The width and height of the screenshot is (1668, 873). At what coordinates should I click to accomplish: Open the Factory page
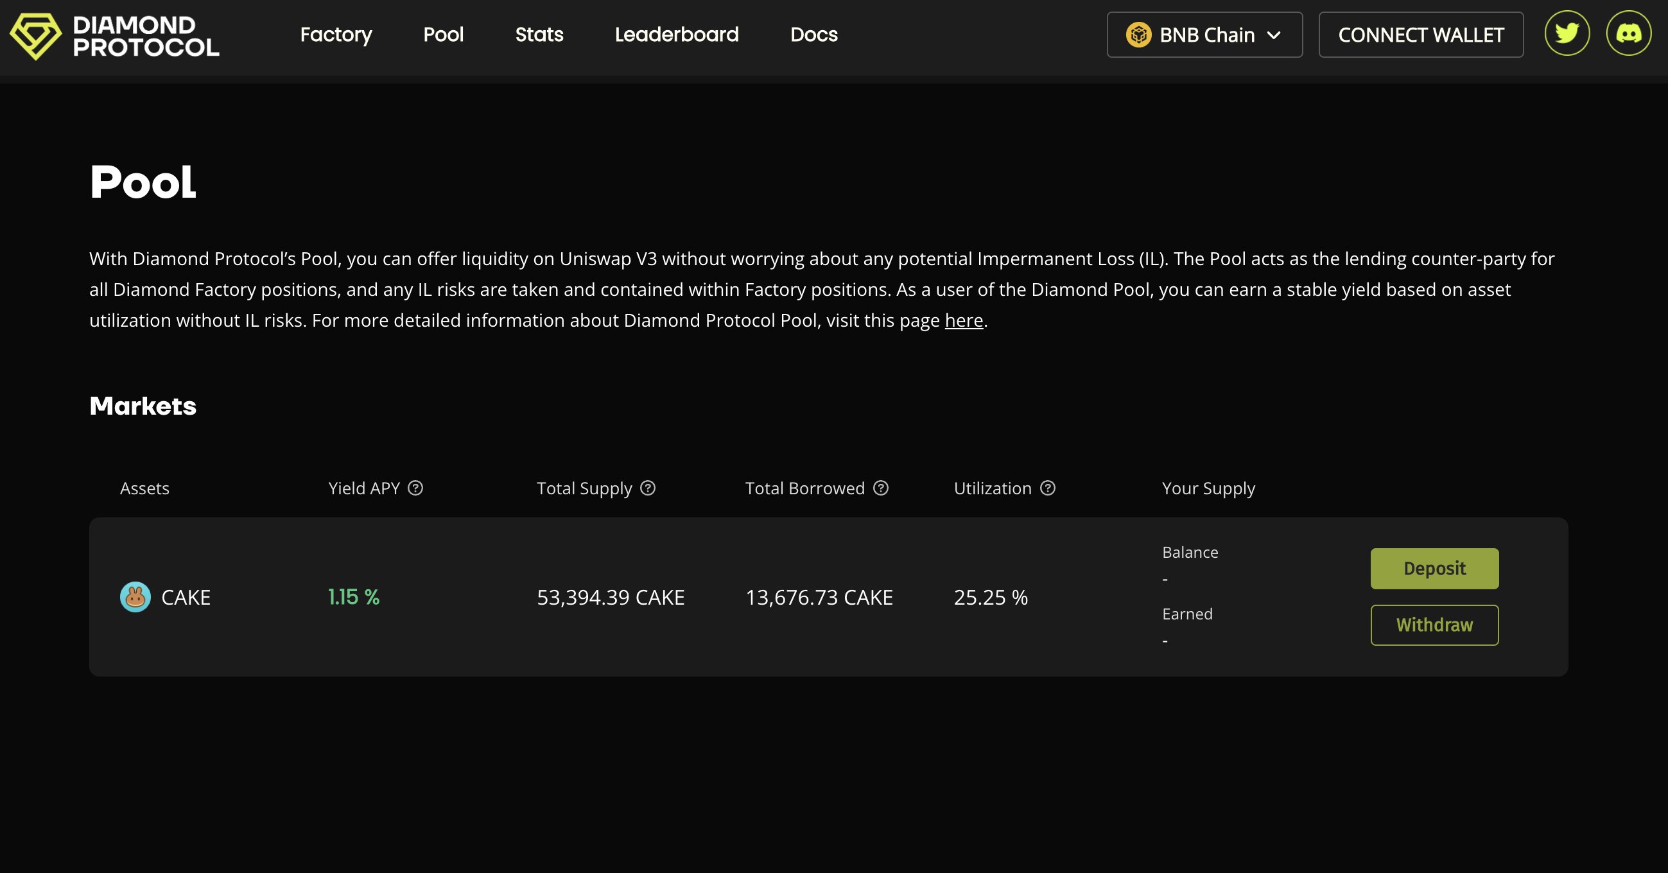click(336, 34)
